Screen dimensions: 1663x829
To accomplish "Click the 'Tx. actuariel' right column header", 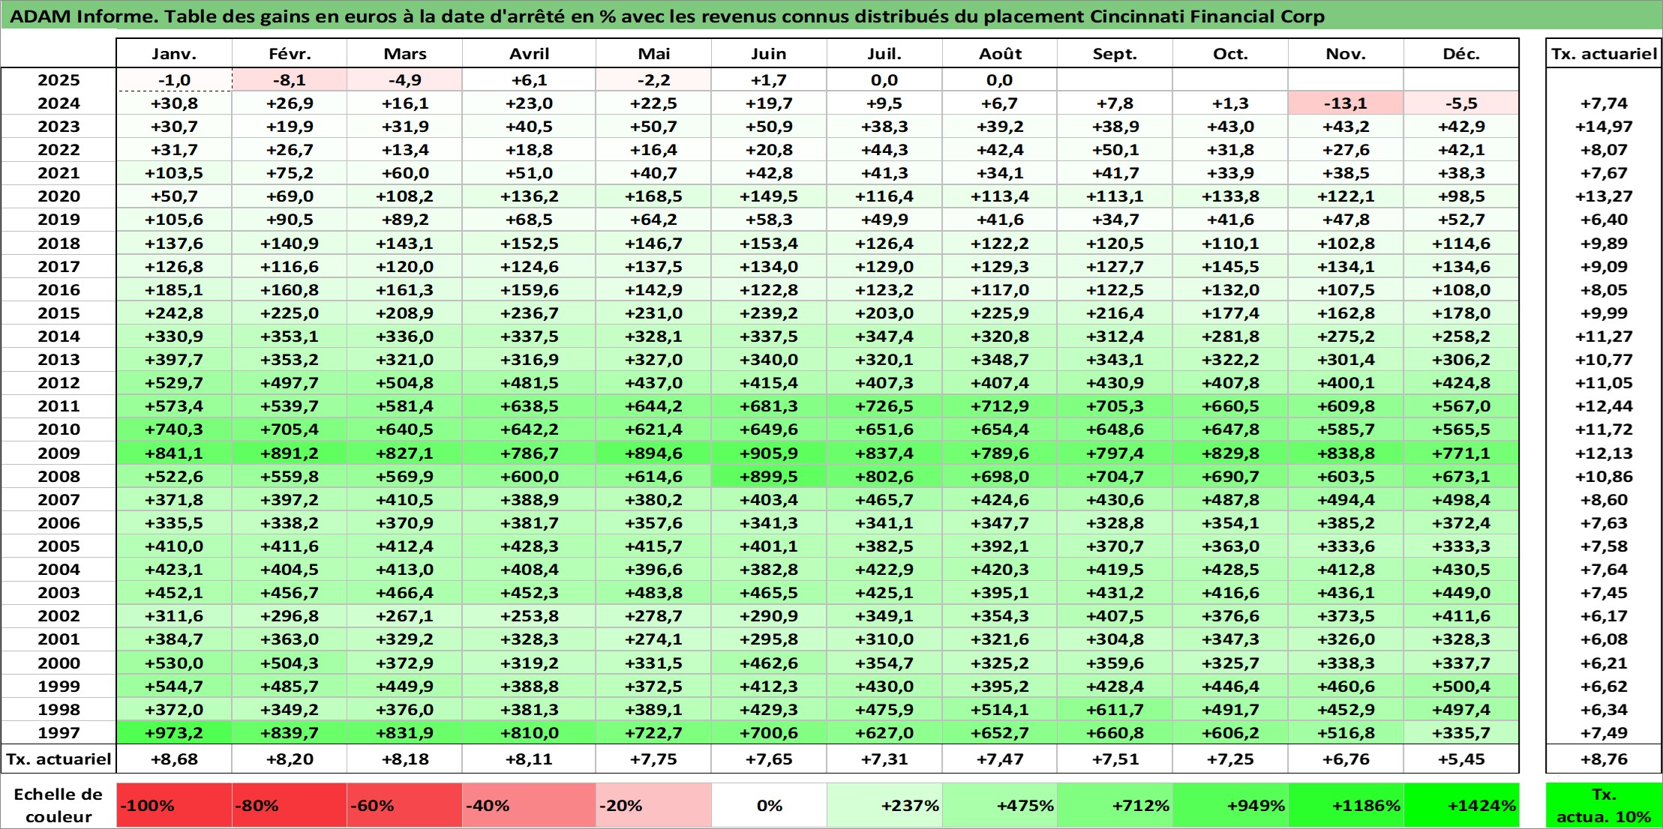I will coord(1604,53).
